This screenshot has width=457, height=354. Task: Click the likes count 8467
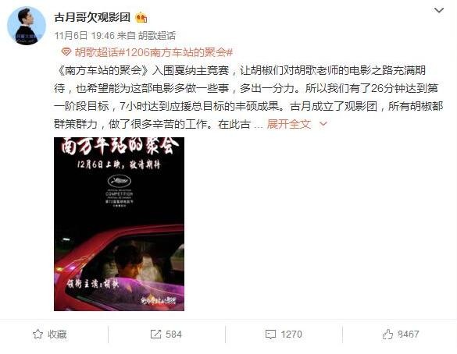coord(409,334)
